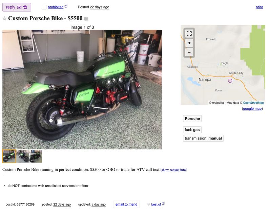
Task: Click the best of heart icon
Action: pos(148,205)
